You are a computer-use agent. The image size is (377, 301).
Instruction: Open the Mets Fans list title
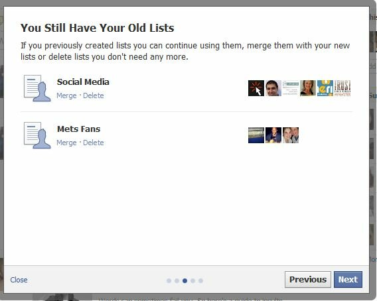pos(78,129)
